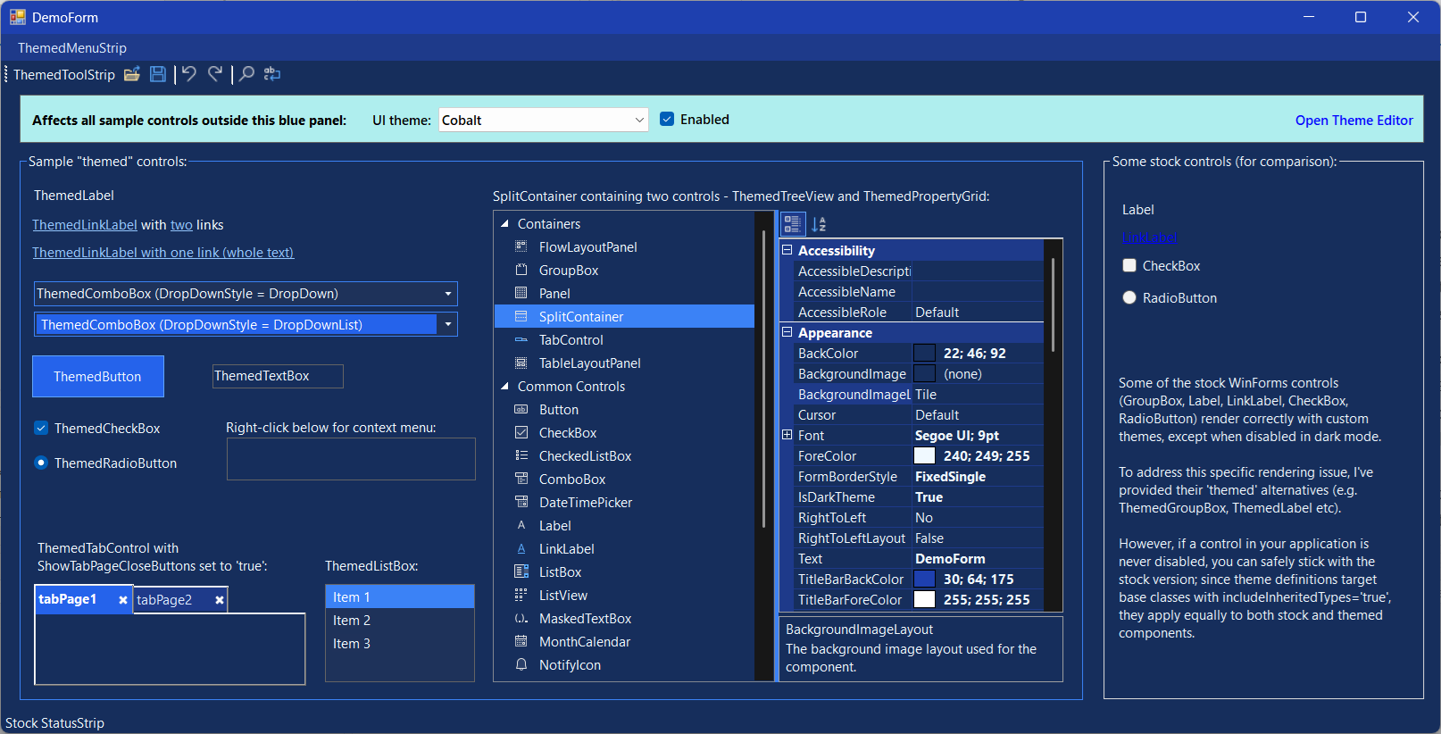The image size is (1441, 734).
Task: Open the DropDown style ThemedComboBox arrow
Action: click(x=448, y=294)
